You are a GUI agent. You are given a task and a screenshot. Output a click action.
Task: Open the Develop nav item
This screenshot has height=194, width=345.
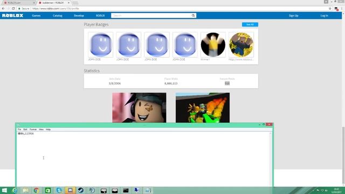[79, 16]
